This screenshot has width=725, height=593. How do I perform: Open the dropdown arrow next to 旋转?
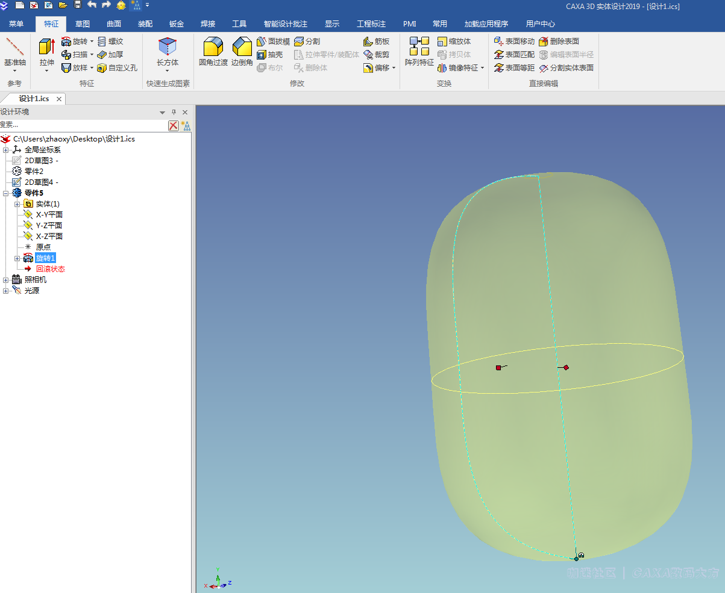[x=92, y=42]
